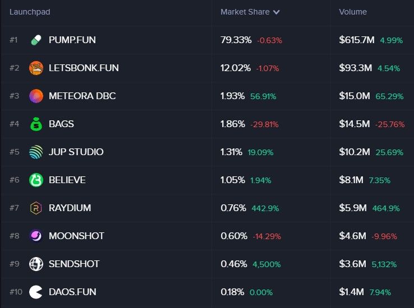Click the SENDSHOT globe icon
Viewport: 414px width, 308px height.
[36, 264]
